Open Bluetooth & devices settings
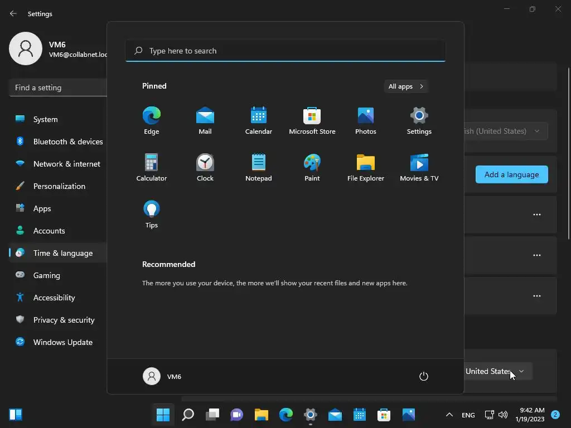The image size is (571, 428). tap(58, 142)
